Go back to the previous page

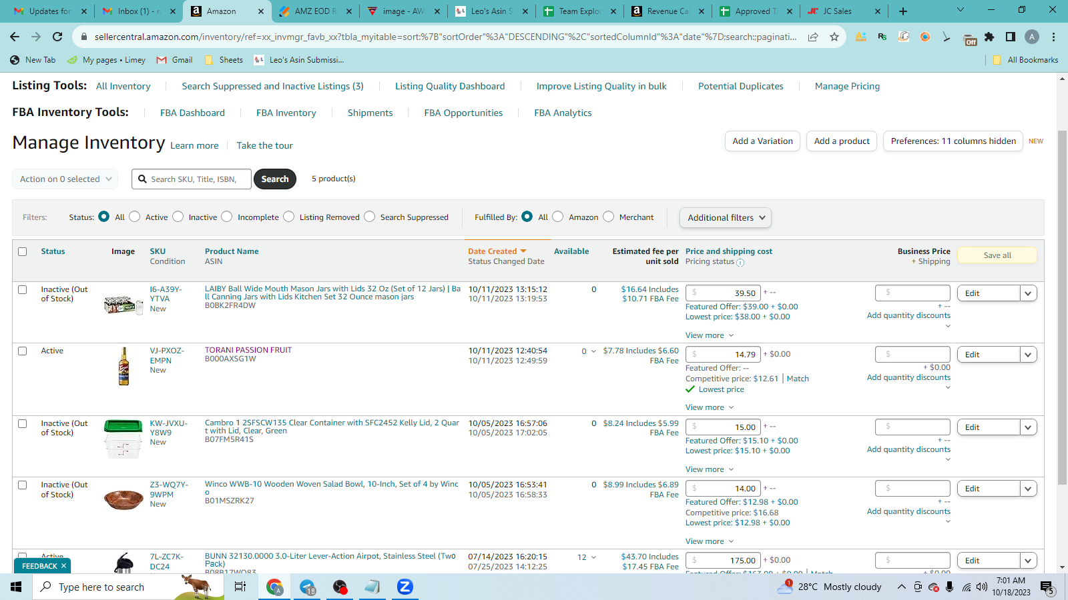(15, 37)
